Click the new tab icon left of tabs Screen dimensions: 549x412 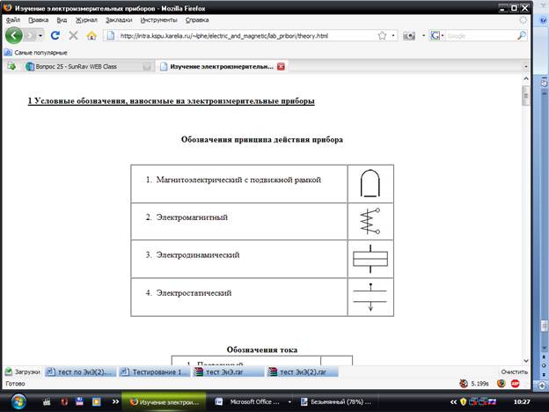(11, 66)
